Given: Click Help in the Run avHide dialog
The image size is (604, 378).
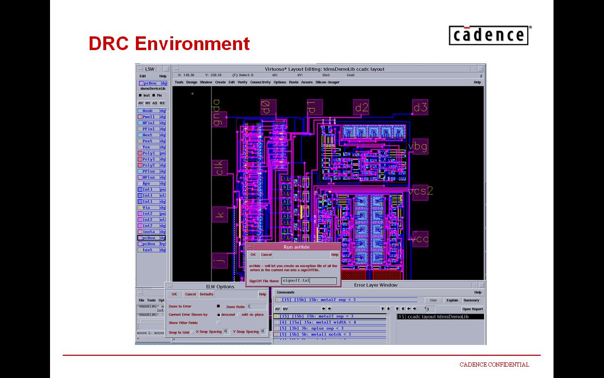Looking at the screenshot, I should point(335,255).
